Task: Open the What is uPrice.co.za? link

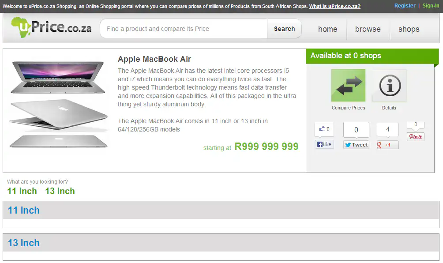Action: [335, 6]
